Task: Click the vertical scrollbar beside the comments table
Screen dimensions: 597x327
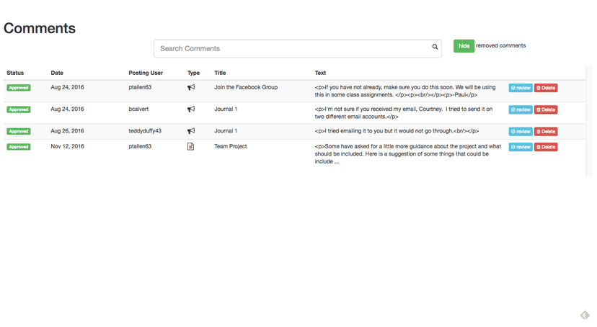Action: [x=589, y=121]
